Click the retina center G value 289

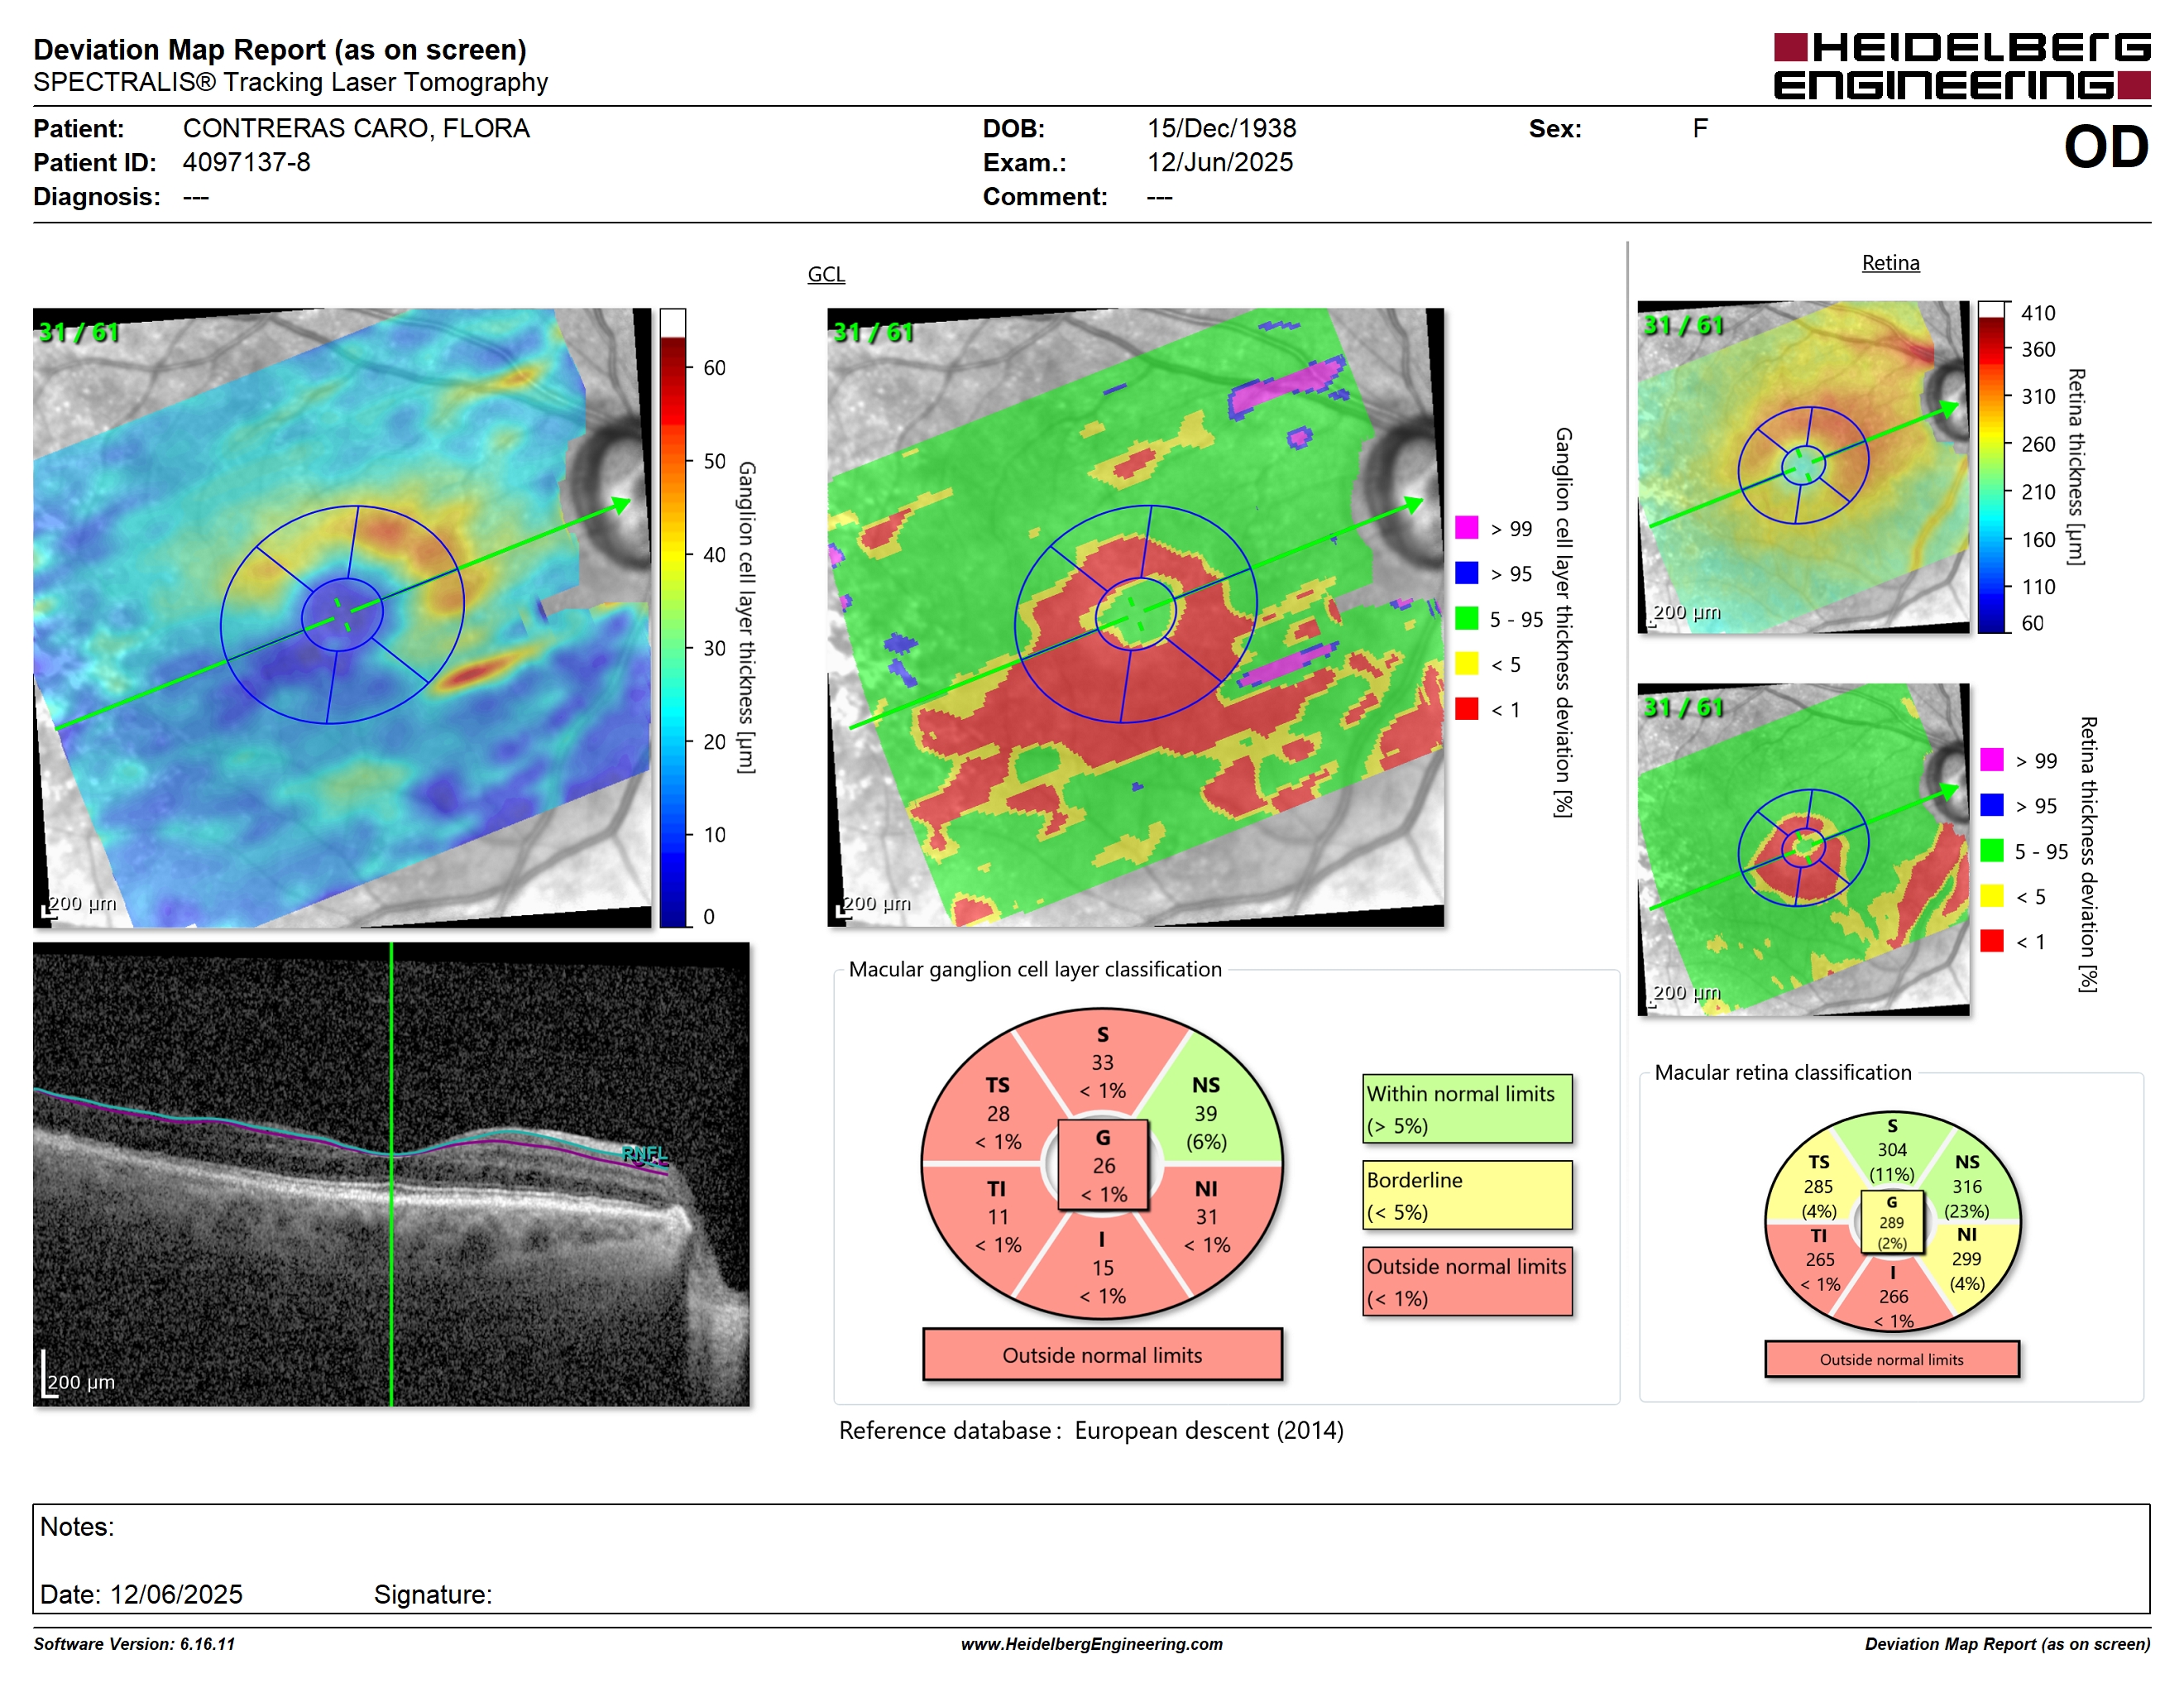(1891, 1222)
